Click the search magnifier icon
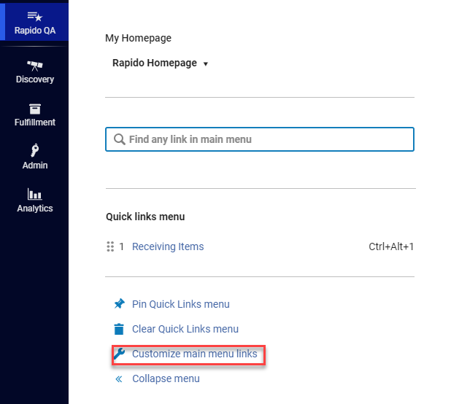The width and height of the screenshot is (451, 404). point(119,139)
